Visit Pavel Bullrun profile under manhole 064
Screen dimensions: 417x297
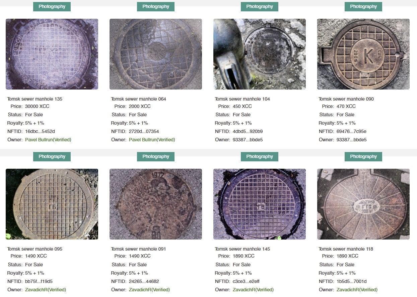coord(152,140)
